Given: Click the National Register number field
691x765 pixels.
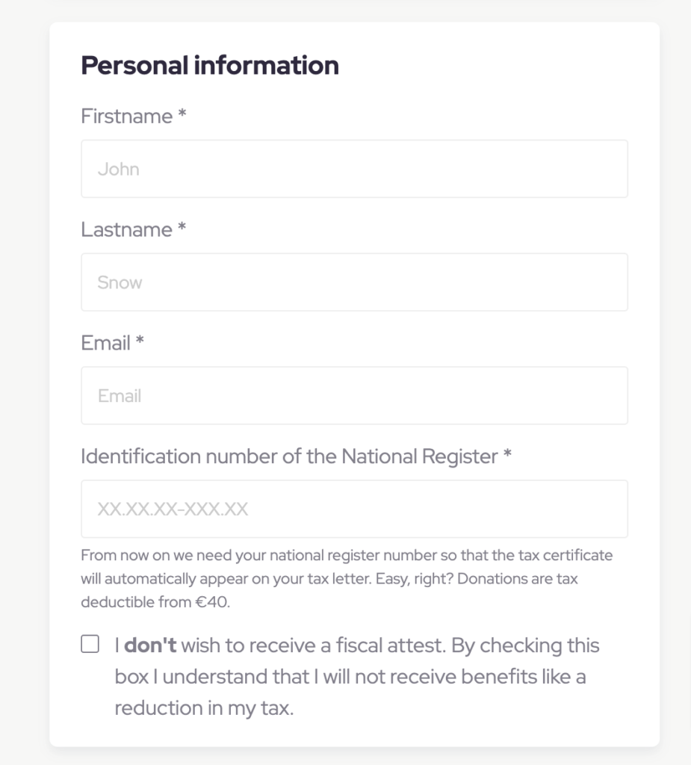Looking at the screenshot, I should [354, 510].
